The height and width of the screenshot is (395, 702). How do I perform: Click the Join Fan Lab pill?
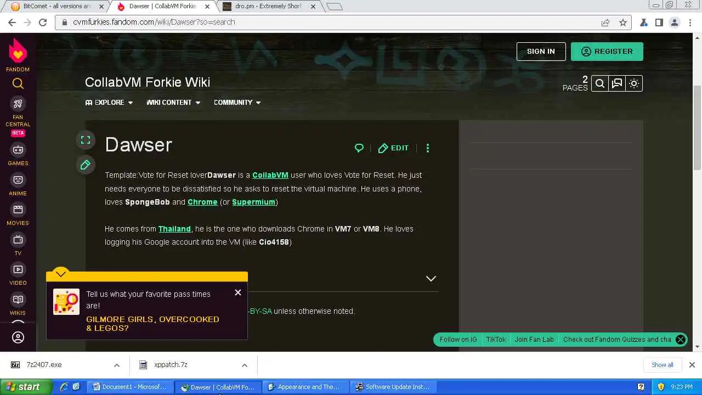534,340
